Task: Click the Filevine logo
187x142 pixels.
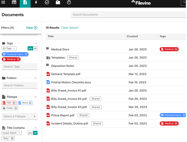Action: 141,2
